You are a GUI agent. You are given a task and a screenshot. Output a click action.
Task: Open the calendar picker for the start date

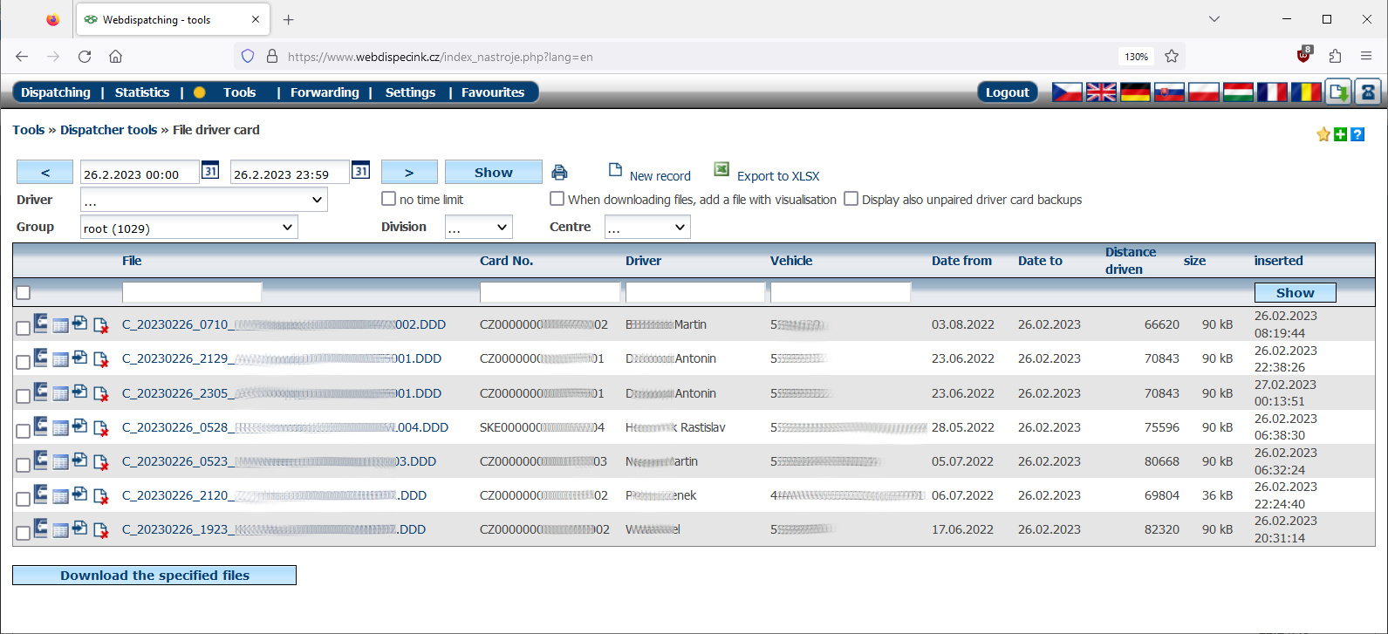click(210, 171)
